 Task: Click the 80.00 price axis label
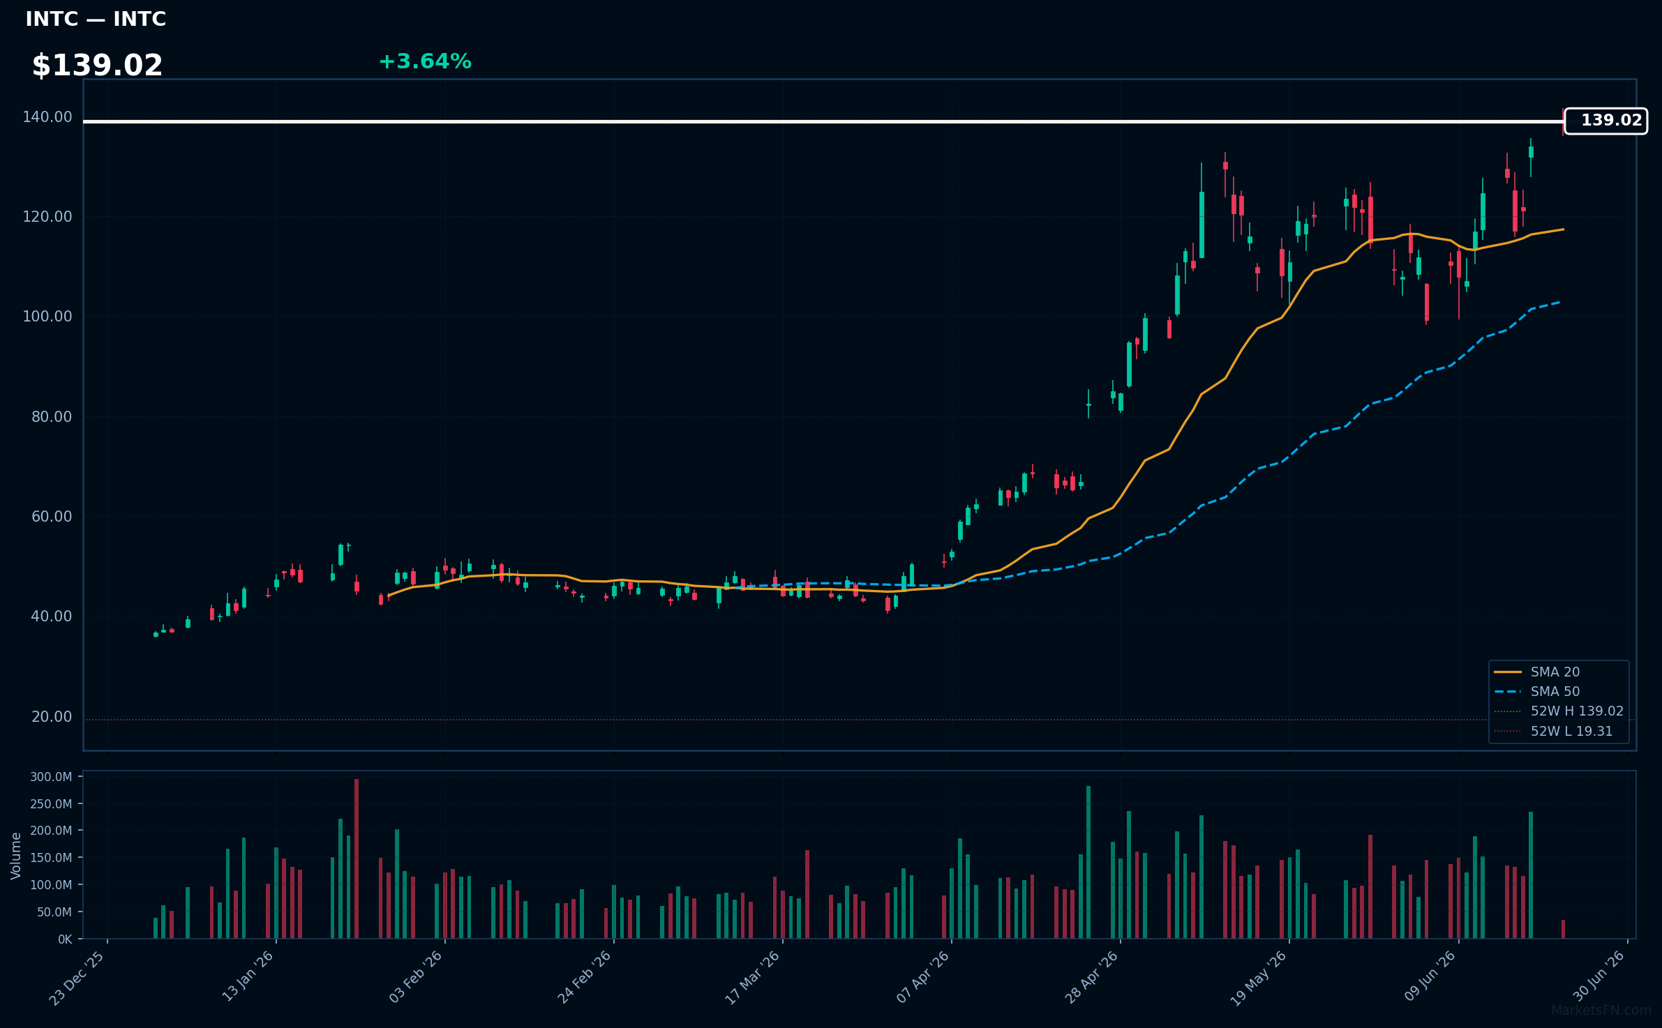pos(52,417)
